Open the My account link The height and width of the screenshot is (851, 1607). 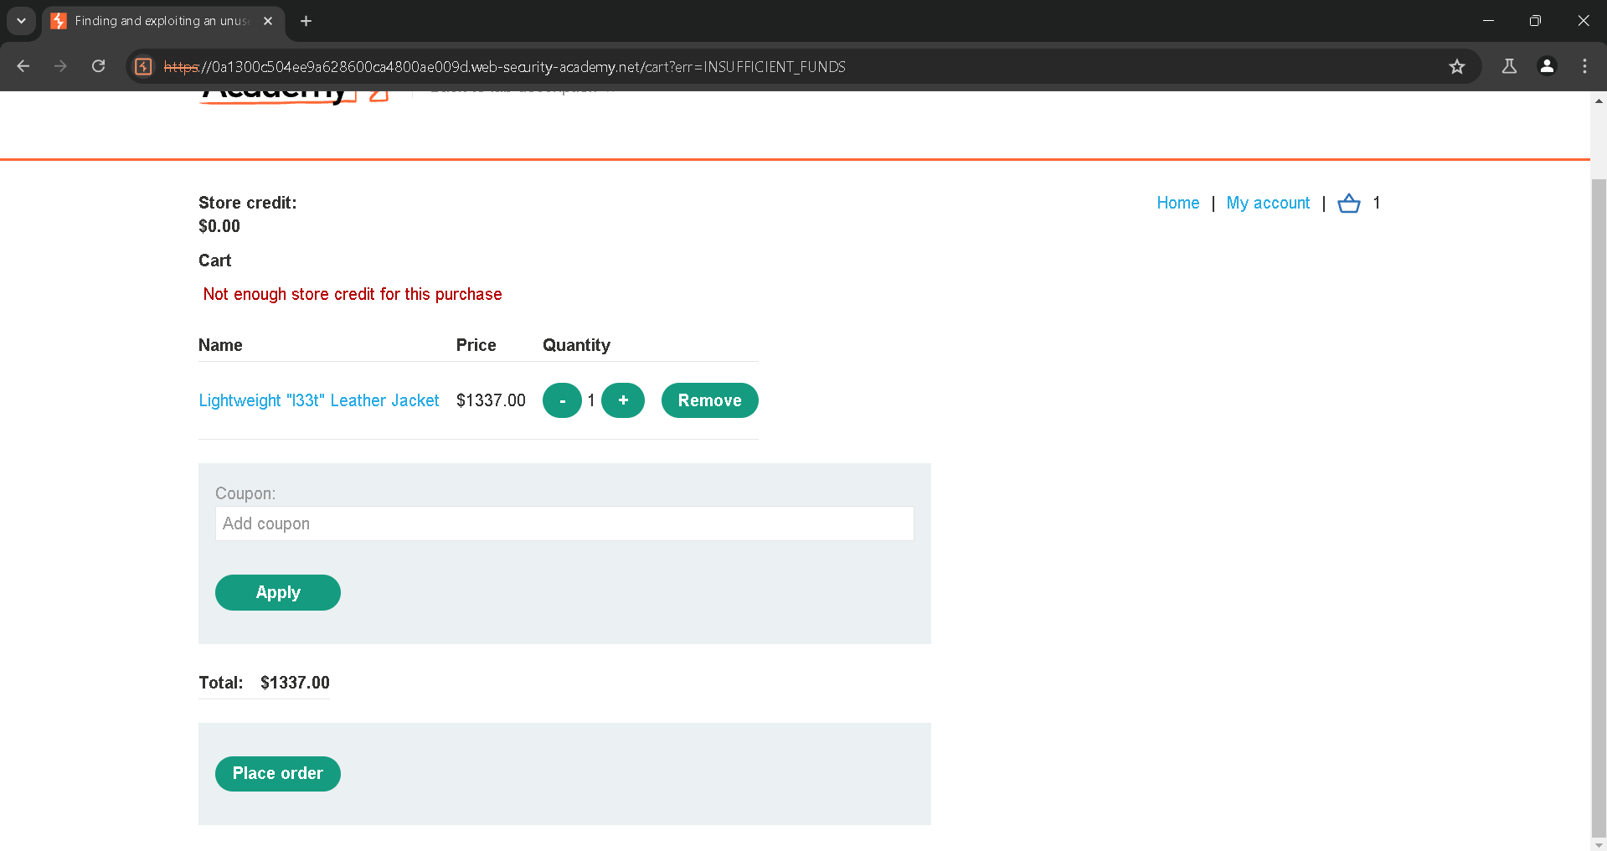click(1268, 203)
